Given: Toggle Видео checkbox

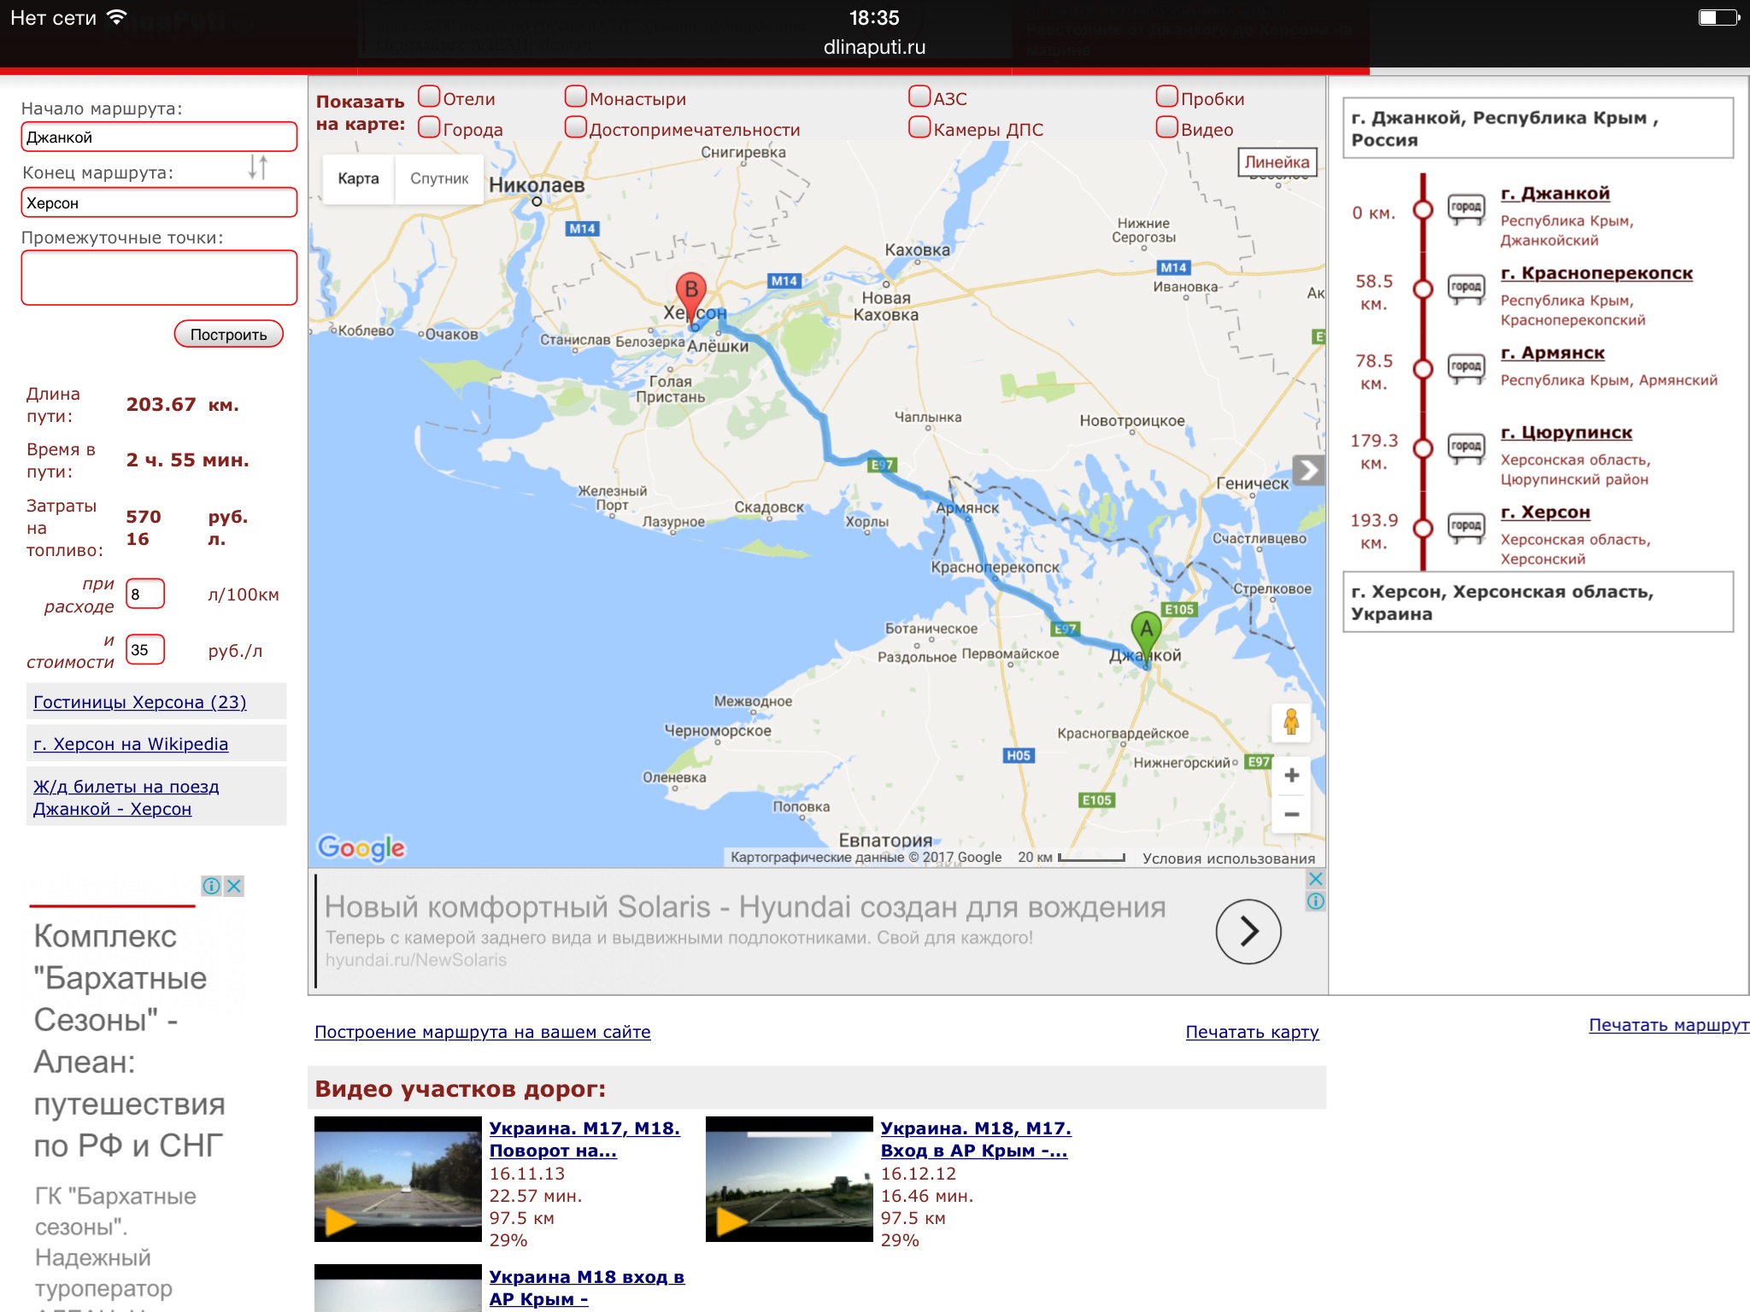Looking at the screenshot, I should point(1167,127).
